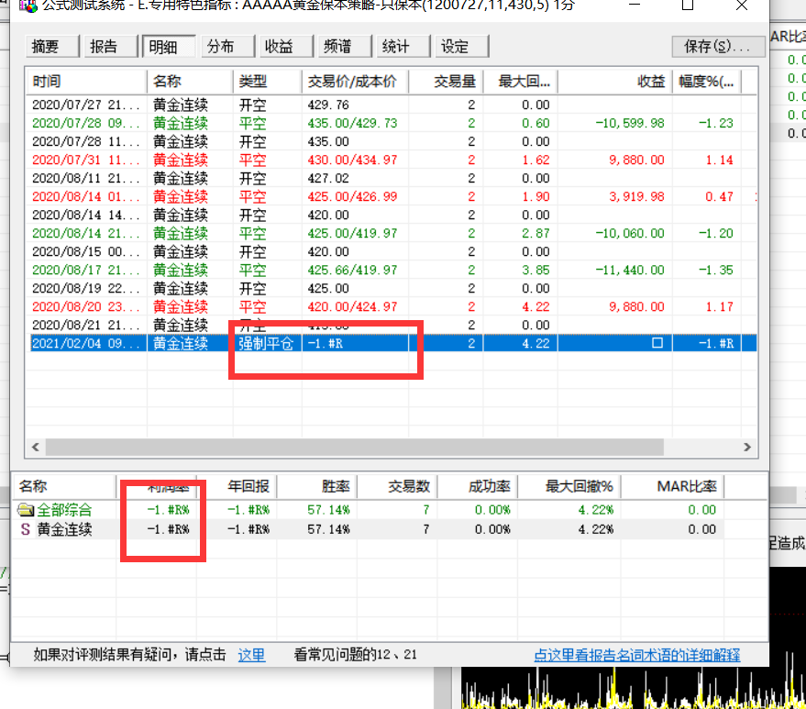Select the row with 3,919.98 profit
This screenshot has height=709, width=806.
[x=391, y=196]
